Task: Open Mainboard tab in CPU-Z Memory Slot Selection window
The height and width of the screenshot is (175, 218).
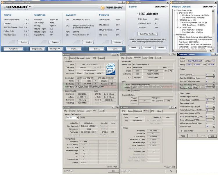Action: tap(80, 111)
